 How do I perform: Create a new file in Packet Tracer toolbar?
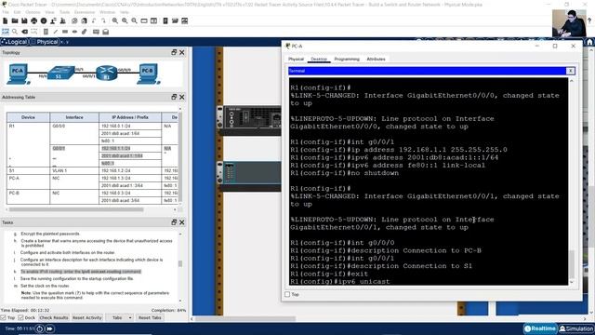point(6,20)
